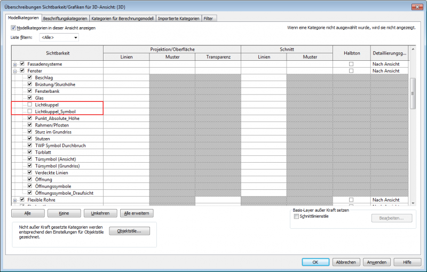This screenshot has height=272, width=427.
Task: Expand the Flexible Rohre category
Action: (x=15, y=199)
